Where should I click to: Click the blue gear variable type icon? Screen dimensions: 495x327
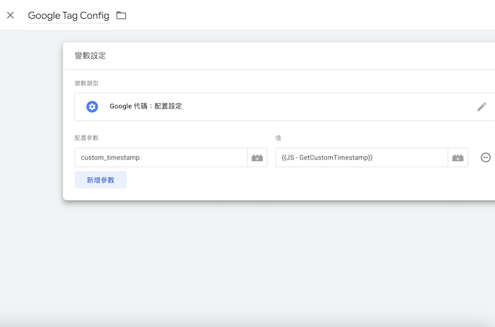pos(92,107)
